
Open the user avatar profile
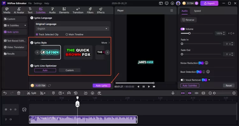(178, 3)
